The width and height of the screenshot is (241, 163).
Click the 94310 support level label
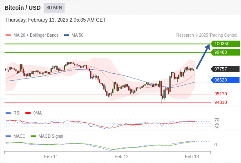pos(221,102)
